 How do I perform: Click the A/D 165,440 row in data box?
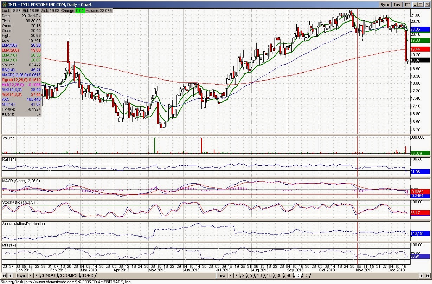pyautogui.click(x=21, y=99)
